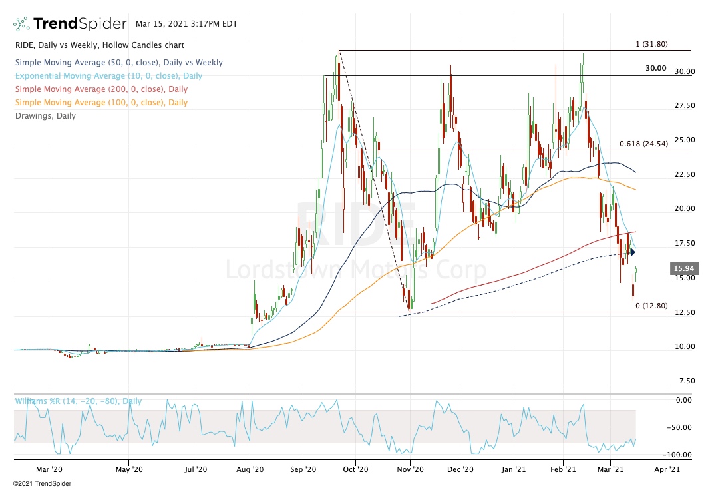
Task: Click the 1 (31.80) Fibonacci level label
Action: 651,44
